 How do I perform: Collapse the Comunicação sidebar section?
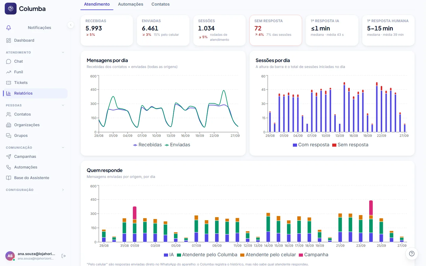coord(63,147)
